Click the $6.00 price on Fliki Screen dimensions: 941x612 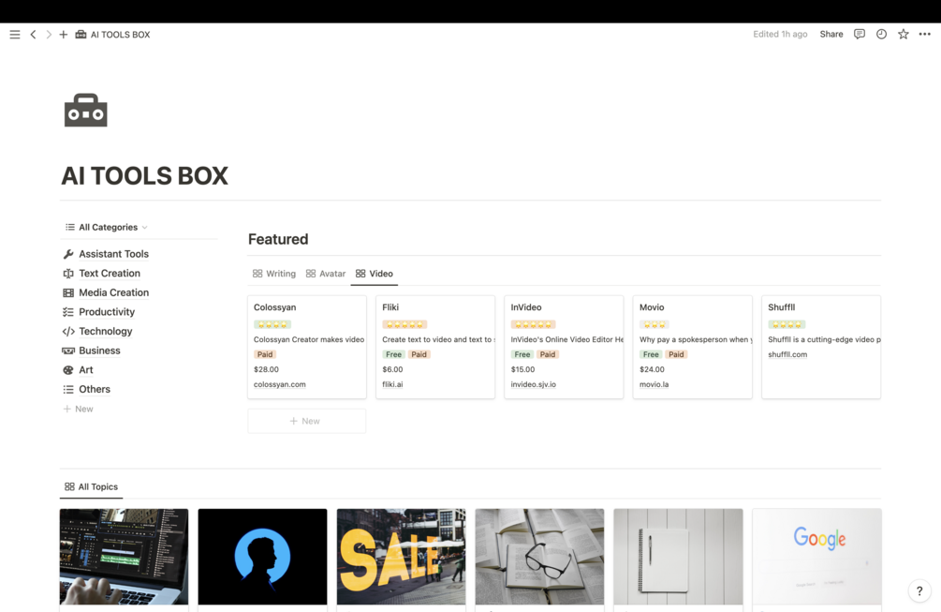[x=392, y=369]
